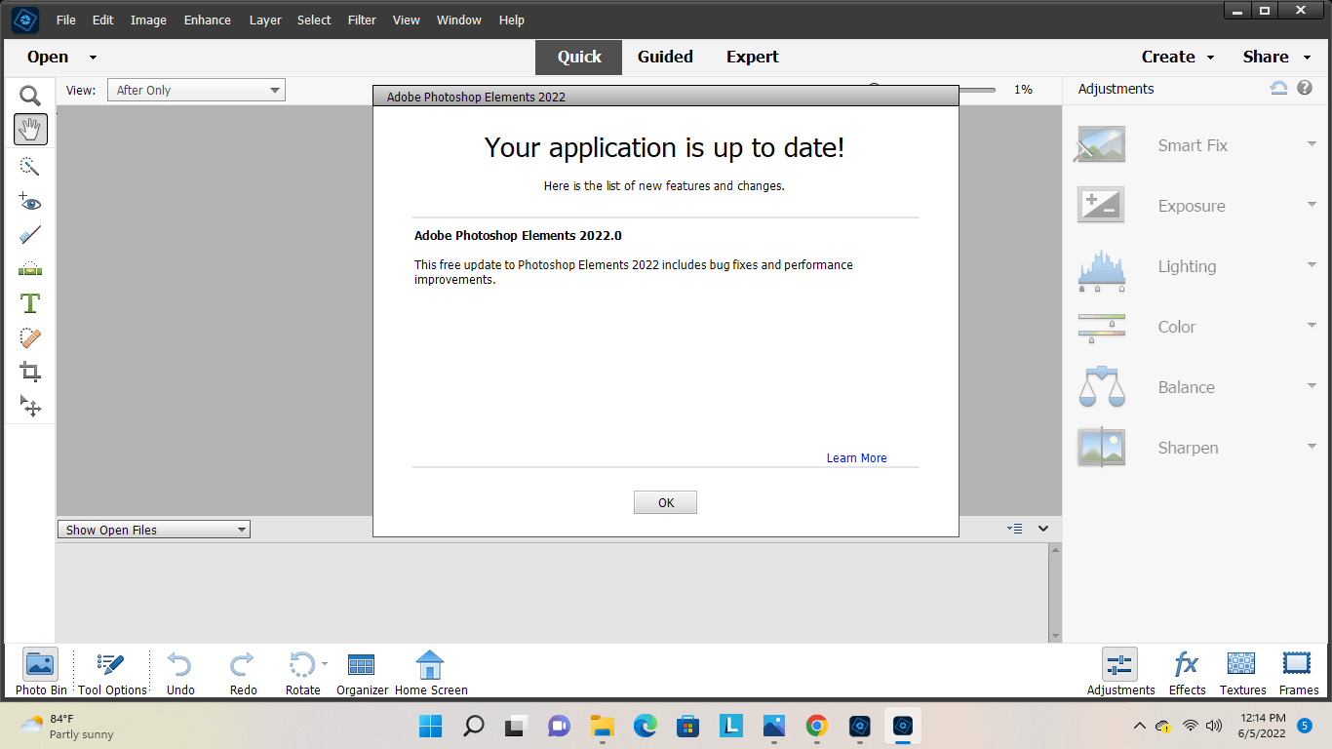This screenshot has height=749, width=1332.
Task: Open Google Chrome from the taskbar
Action: coord(816,726)
